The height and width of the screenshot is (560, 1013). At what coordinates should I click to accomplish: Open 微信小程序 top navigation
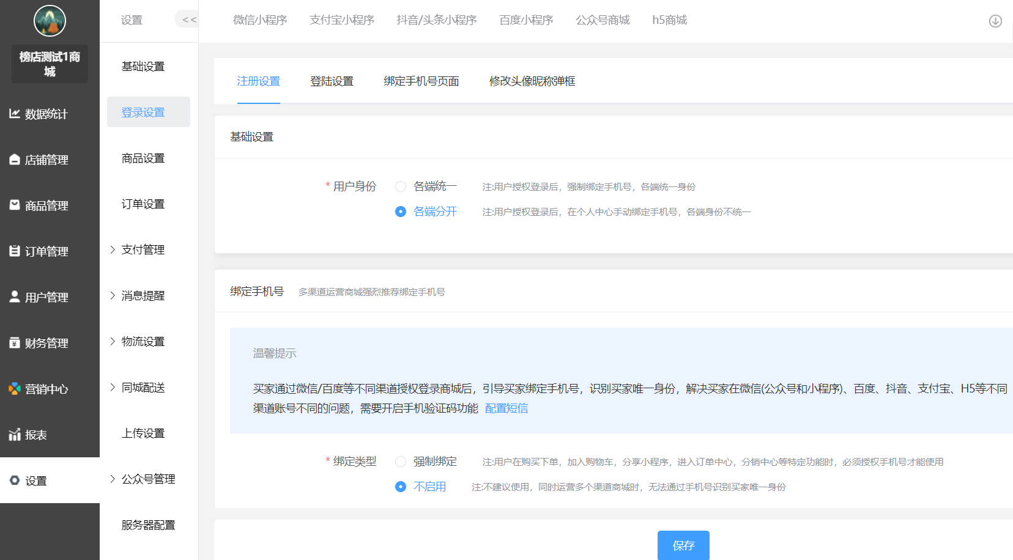(x=260, y=20)
